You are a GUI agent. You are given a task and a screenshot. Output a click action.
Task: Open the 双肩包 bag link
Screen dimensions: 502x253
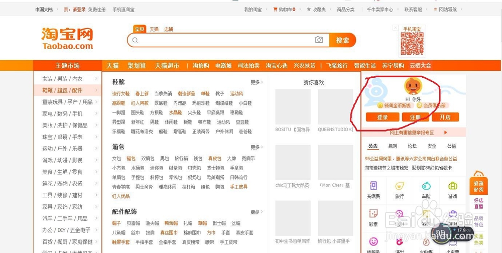click(148, 159)
